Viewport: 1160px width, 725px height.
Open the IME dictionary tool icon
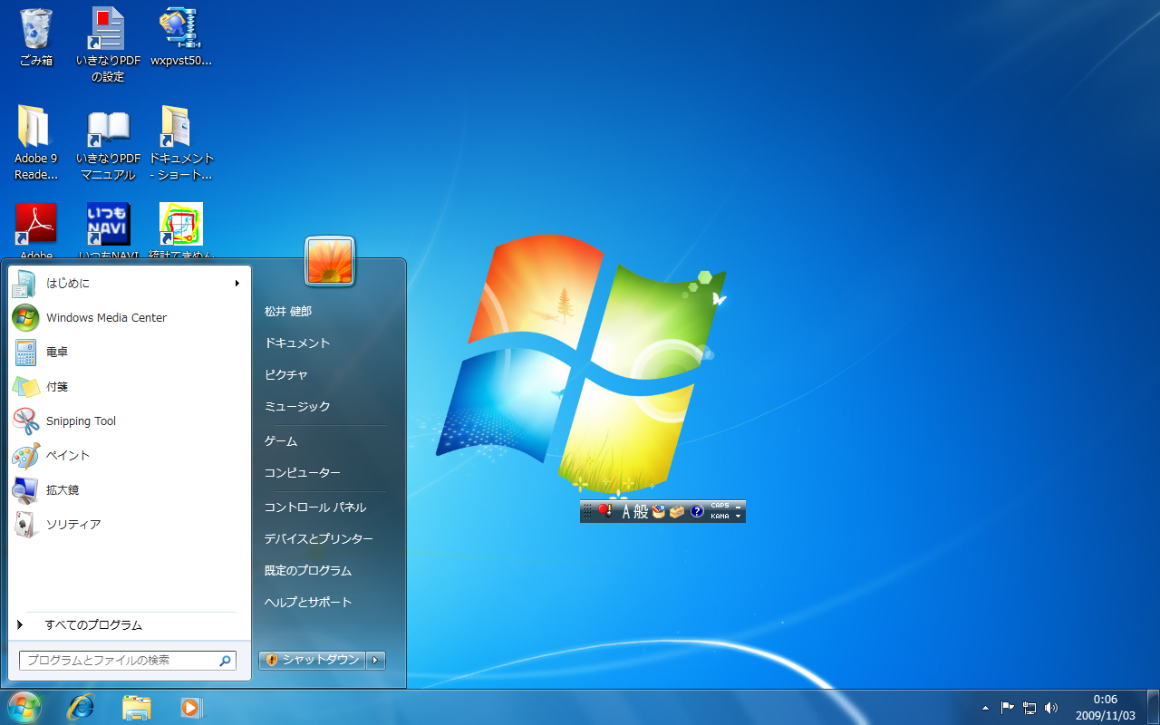[659, 511]
